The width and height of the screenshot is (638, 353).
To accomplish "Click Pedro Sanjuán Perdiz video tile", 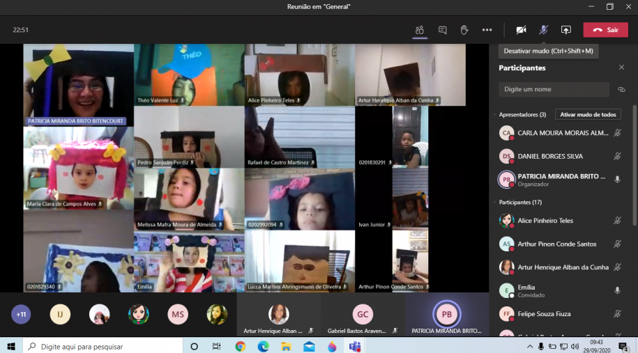I will [x=189, y=137].
